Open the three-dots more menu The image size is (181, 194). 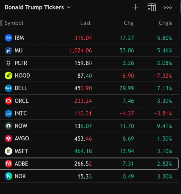(x=167, y=7)
